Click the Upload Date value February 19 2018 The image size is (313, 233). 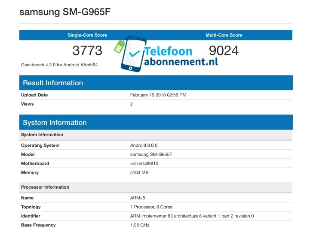tap(158, 95)
